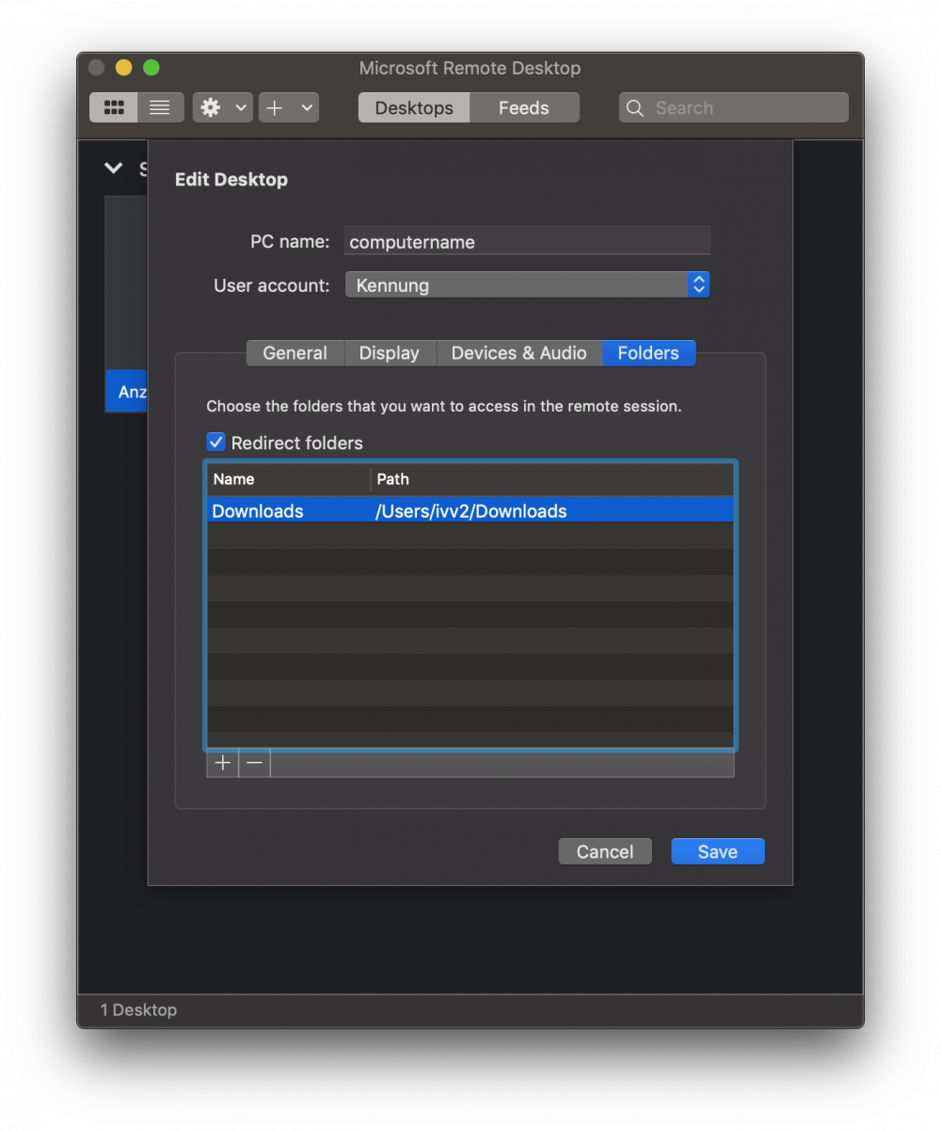Open the User account dropdown

point(527,284)
